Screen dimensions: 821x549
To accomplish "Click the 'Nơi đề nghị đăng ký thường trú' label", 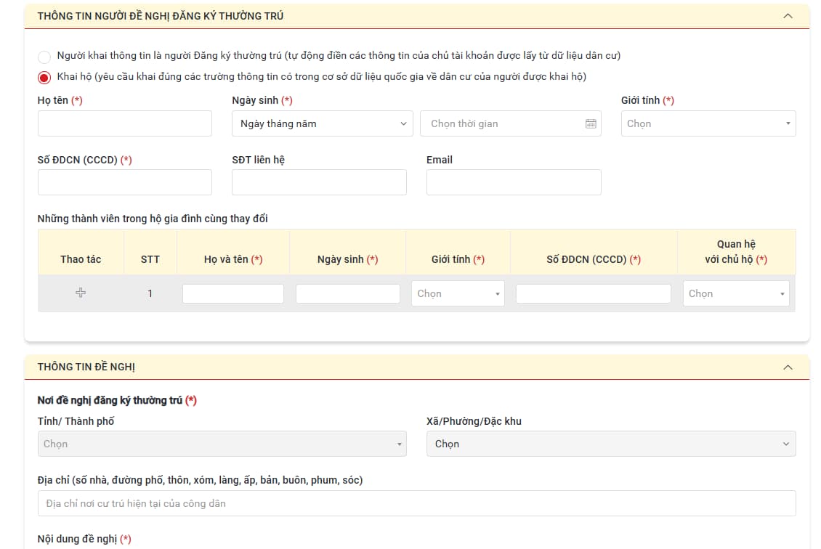I will (x=117, y=400).
